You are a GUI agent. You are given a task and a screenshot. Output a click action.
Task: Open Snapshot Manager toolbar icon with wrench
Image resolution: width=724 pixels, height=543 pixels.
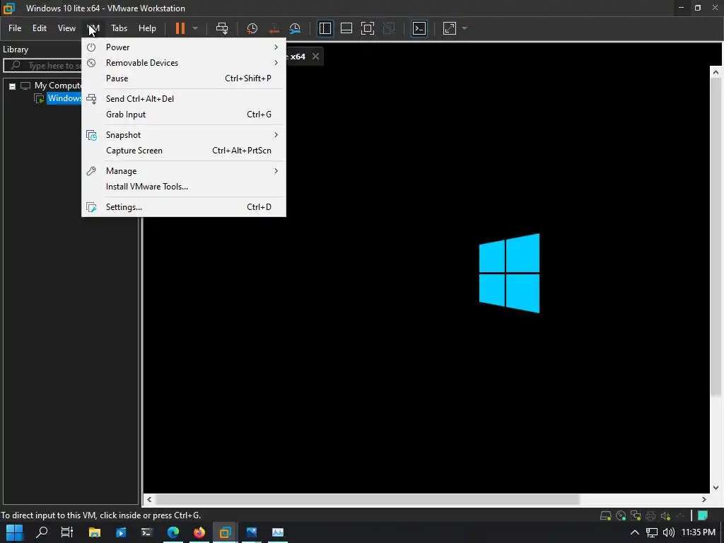click(x=295, y=28)
